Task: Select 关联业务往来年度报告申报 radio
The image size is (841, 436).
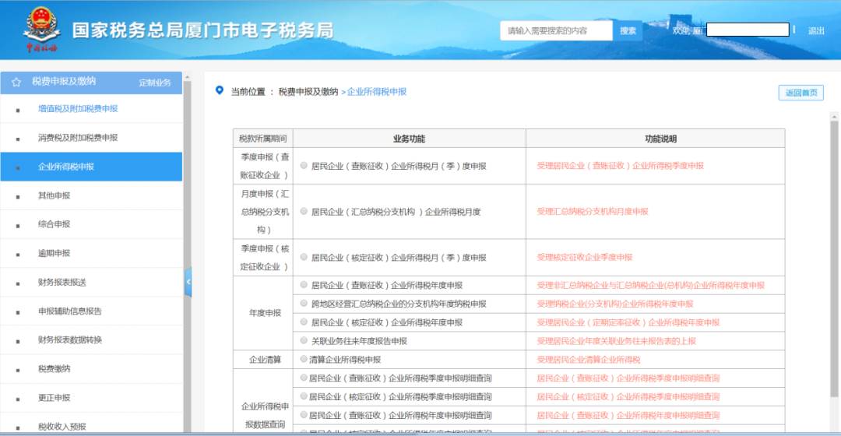Action: (304, 340)
